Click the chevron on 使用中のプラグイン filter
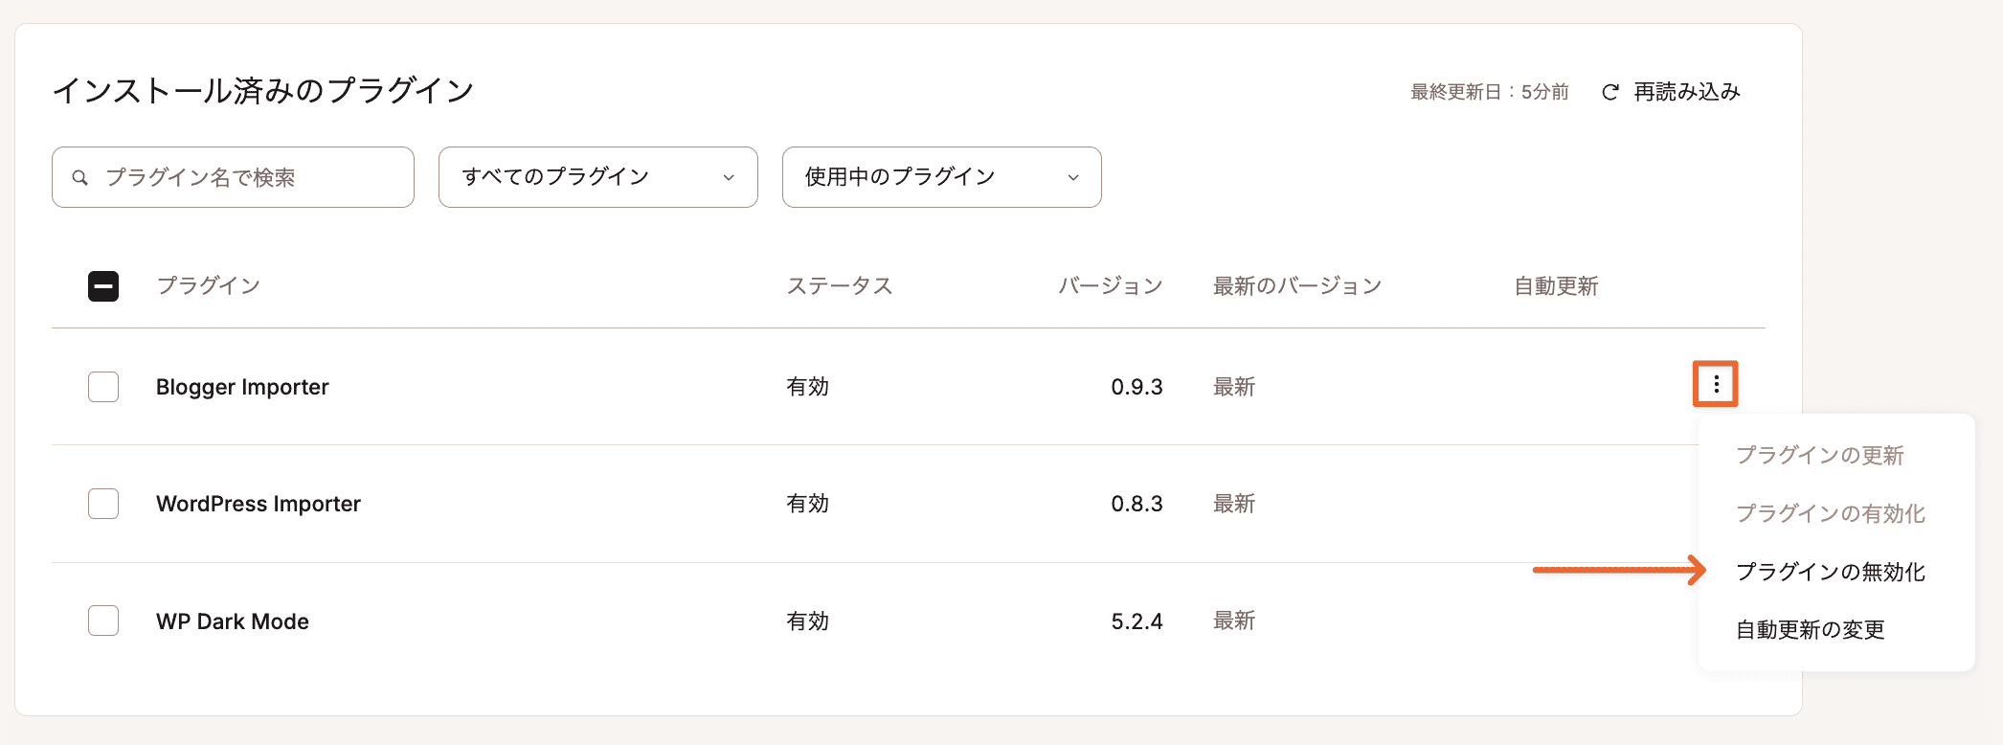2003x745 pixels. click(x=1074, y=176)
